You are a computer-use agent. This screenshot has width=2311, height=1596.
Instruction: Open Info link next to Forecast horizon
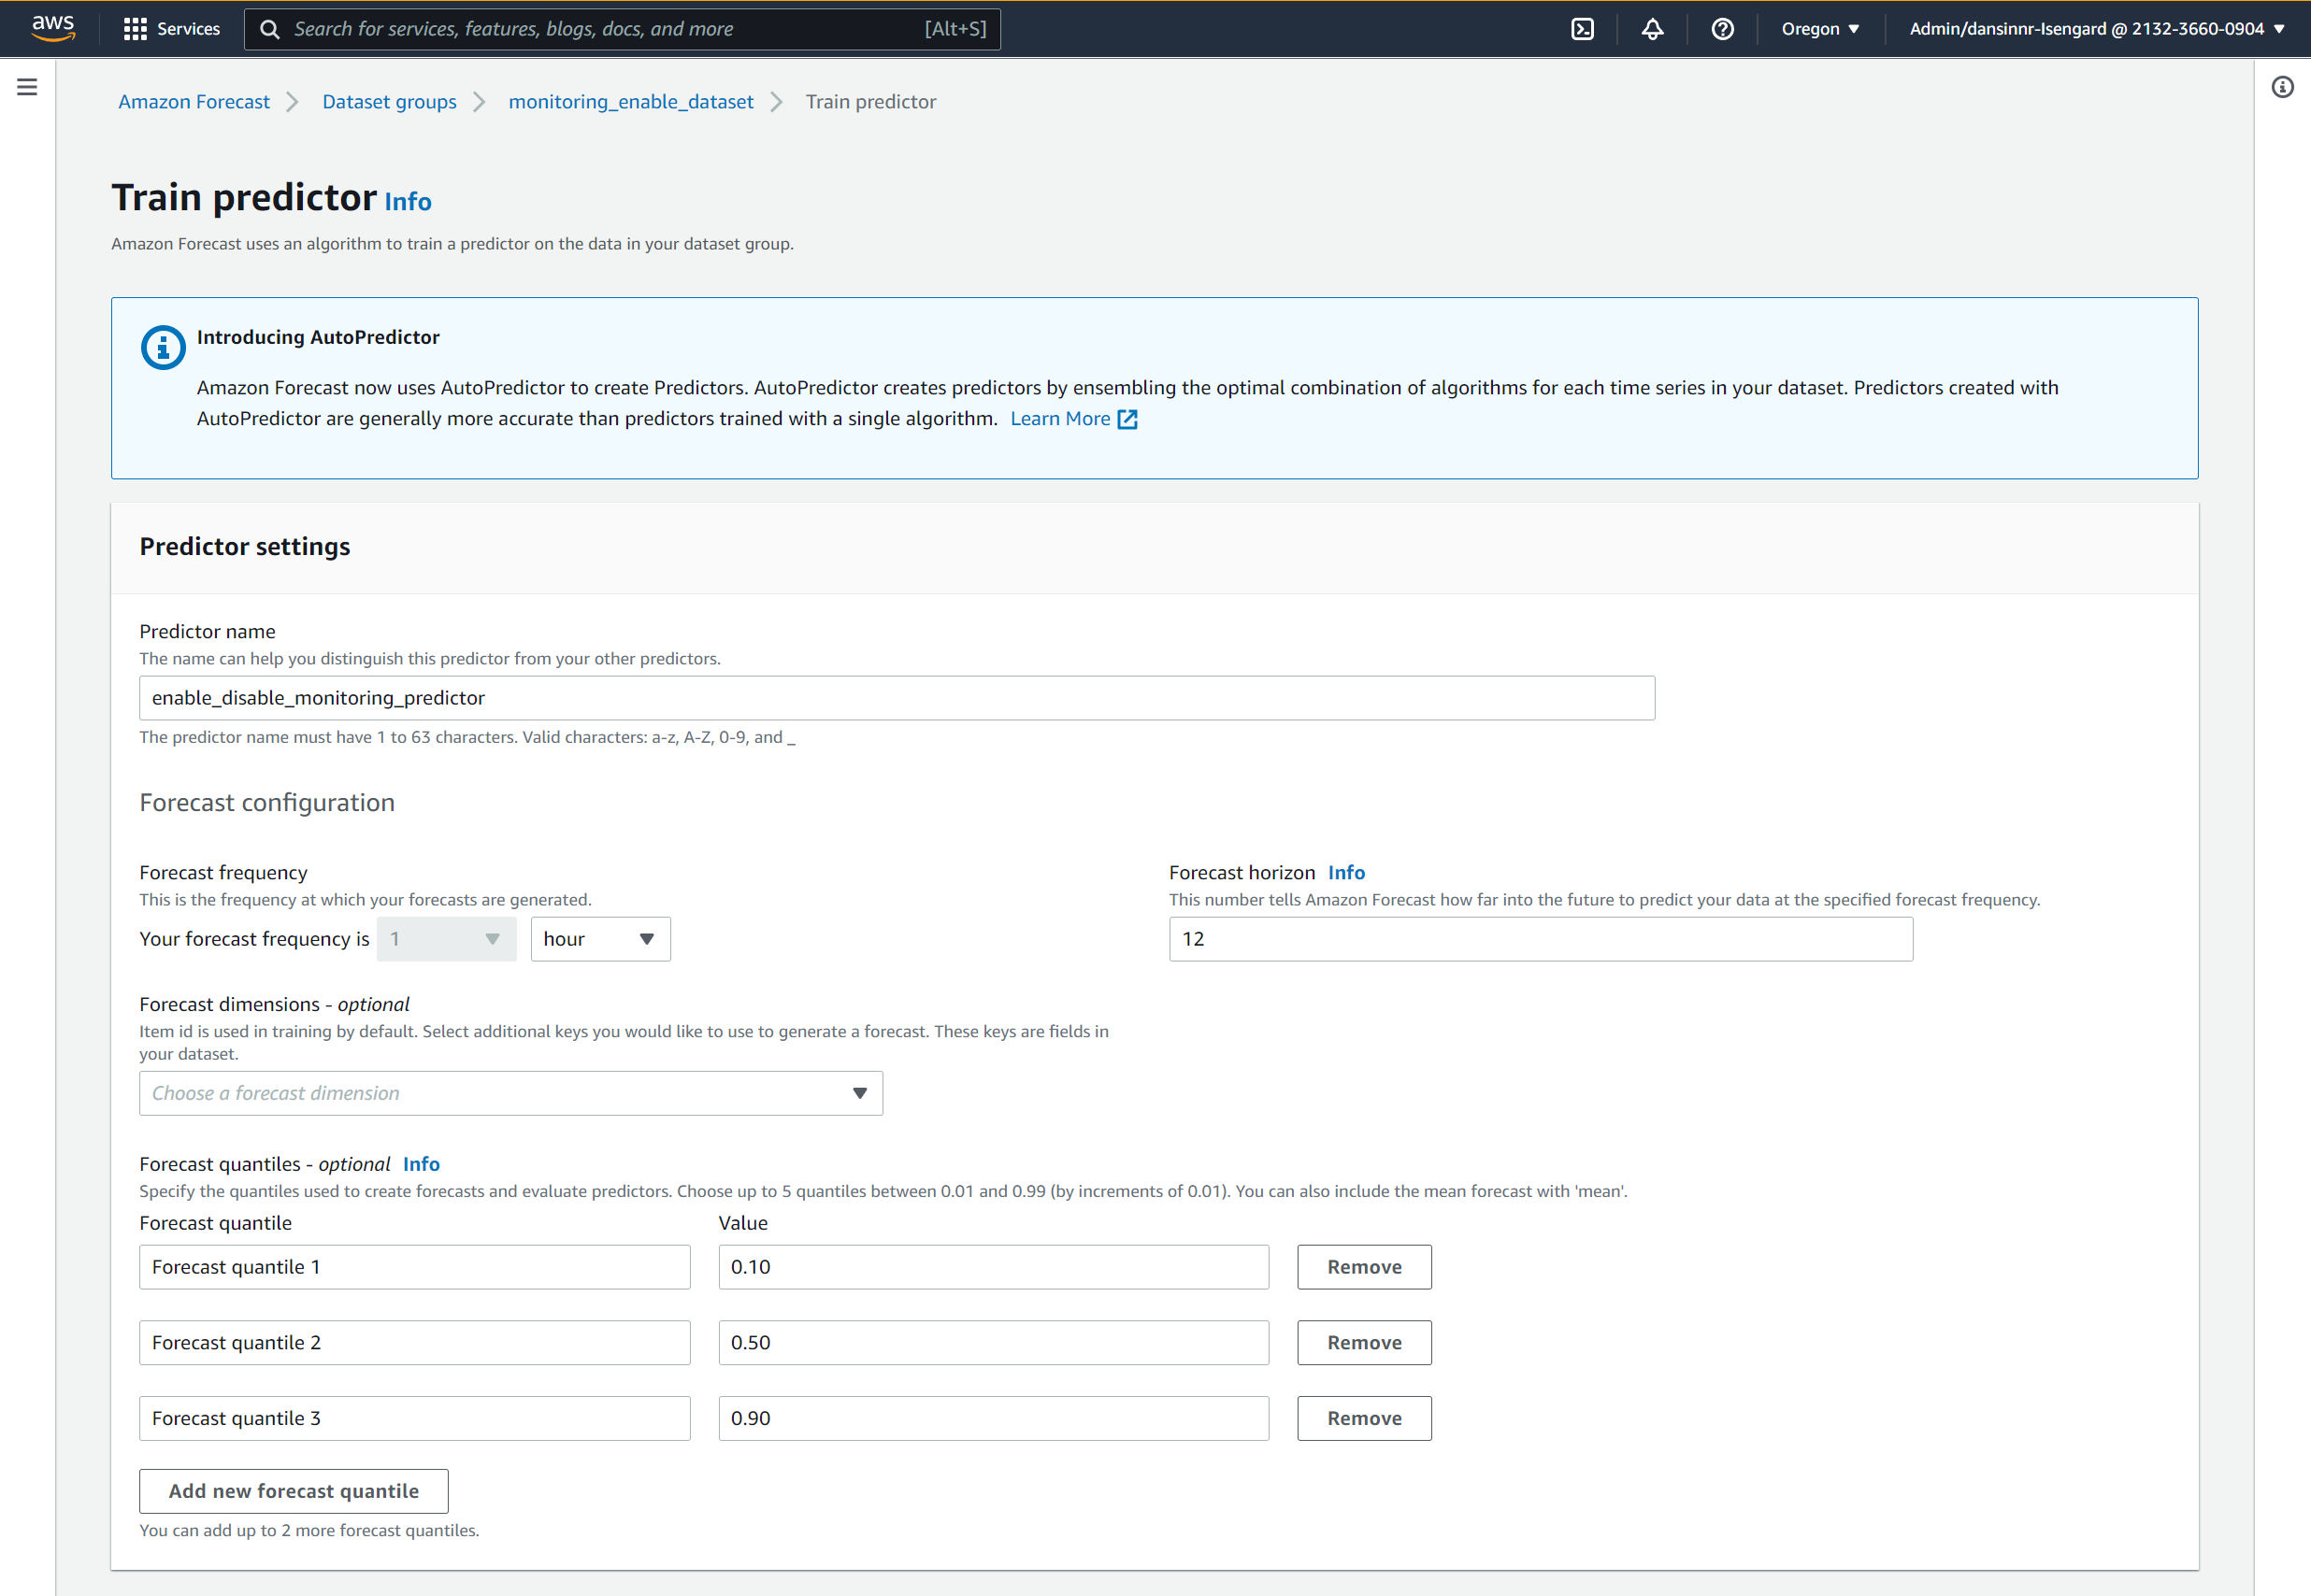tap(1345, 872)
